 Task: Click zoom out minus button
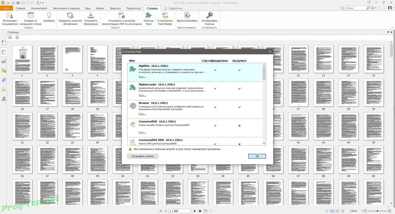(x=365, y=211)
